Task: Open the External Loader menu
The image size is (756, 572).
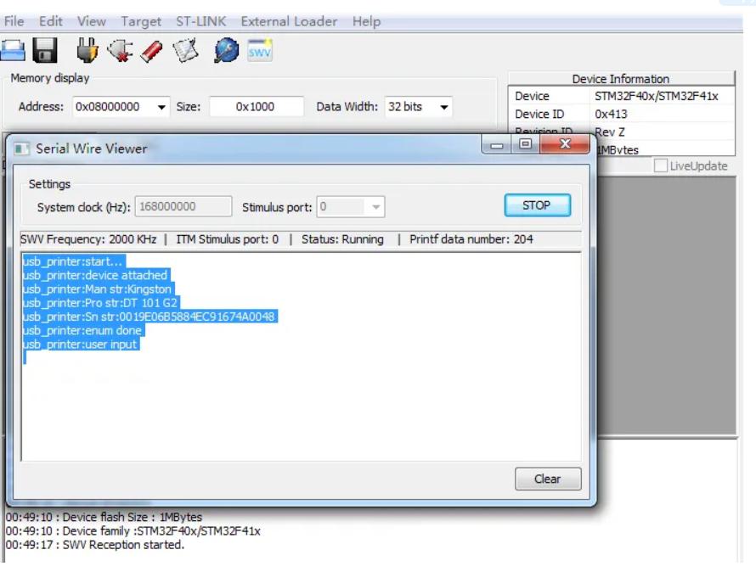Action: (289, 22)
